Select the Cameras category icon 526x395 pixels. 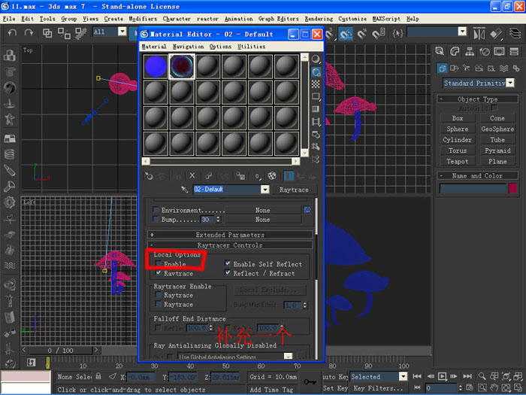[479, 68]
